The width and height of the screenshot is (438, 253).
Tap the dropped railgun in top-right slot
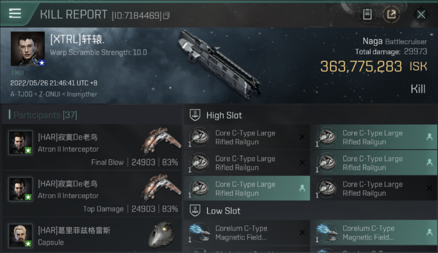tap(374, 137)
